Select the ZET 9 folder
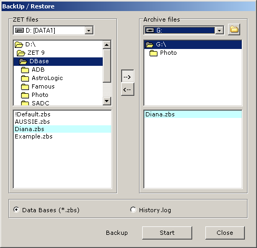The image size is (257, 248). click(x=31, y=53)
